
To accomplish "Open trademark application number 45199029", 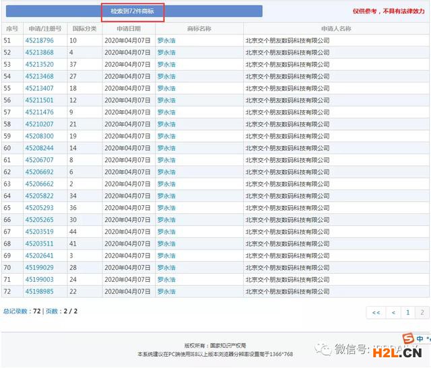I will click(39, 268).
